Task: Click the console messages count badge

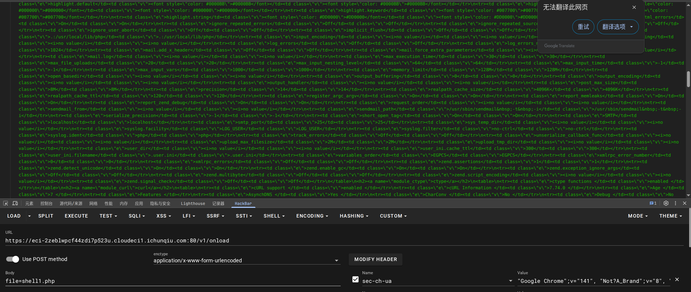Action: (653, 203)
